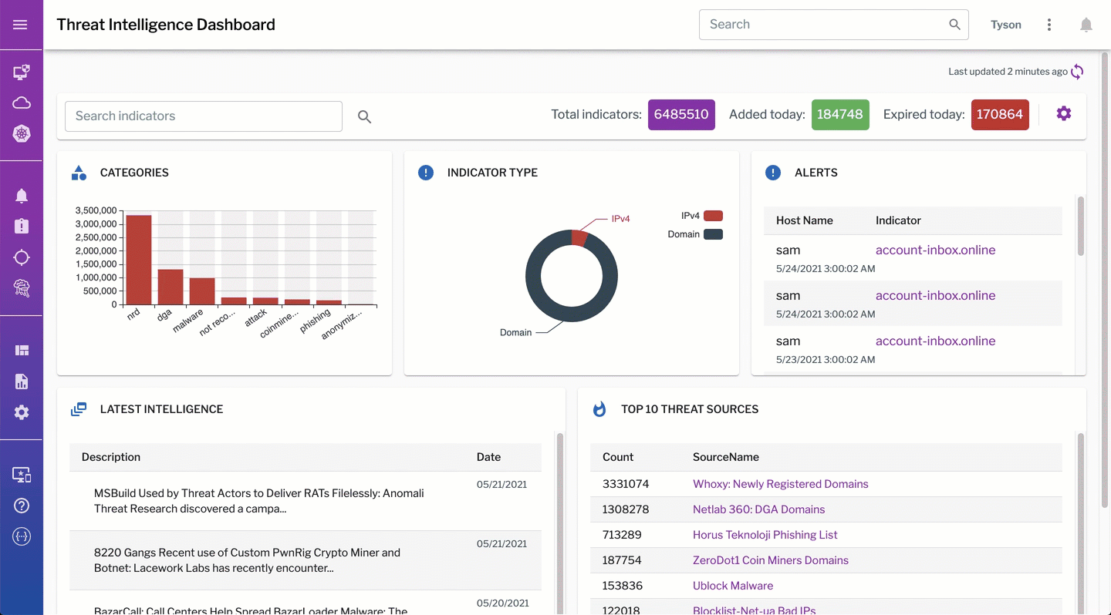1111x615 pixels.
Task: Click the Indicator Type info icon
Action: 426,173
